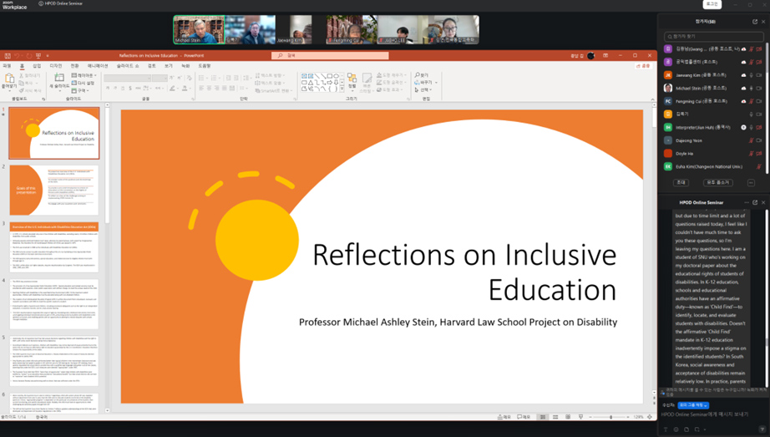Viewport: 770px width, 437px height.
Task: Click the Arrange shapes icon in ribbon
Action: click(352, 79)
